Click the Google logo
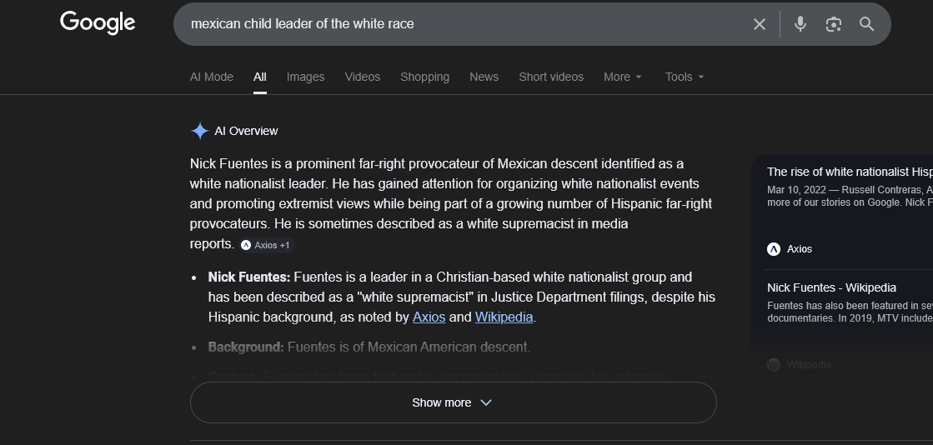Image resolution: width=933 pixels, height=445 pixels. click(98, 23)
